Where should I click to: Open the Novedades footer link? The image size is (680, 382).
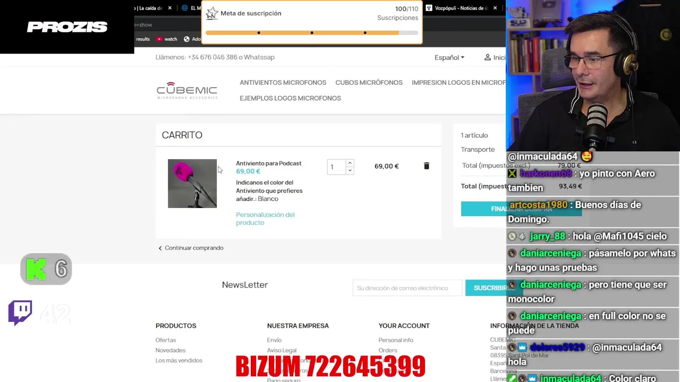click(x=171, y=350)
